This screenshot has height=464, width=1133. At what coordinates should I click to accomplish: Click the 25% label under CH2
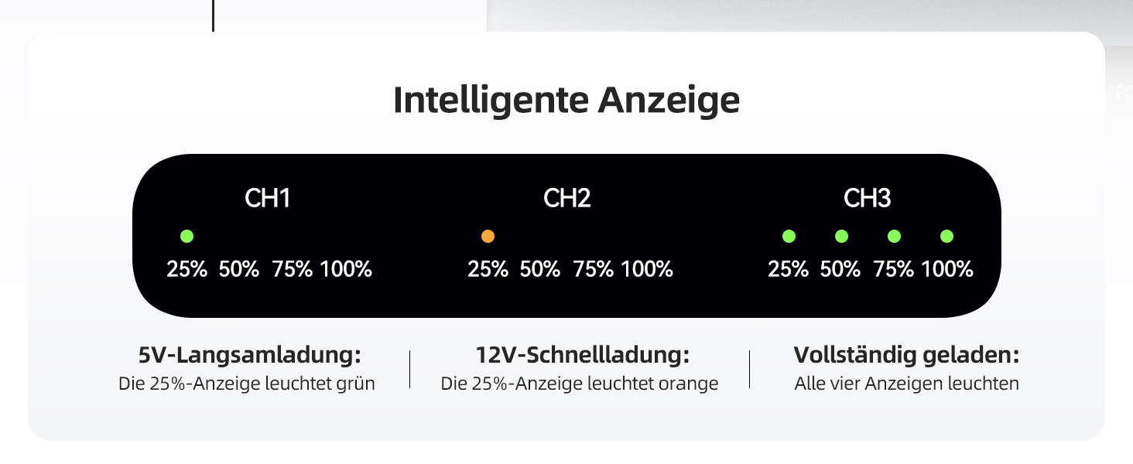click(x=488, y=270)
